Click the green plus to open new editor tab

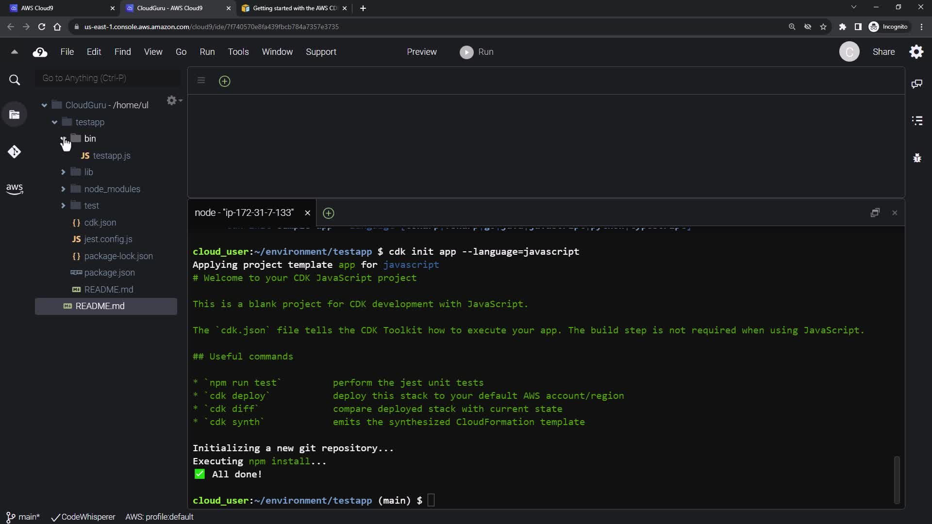(x=224, y=81)
